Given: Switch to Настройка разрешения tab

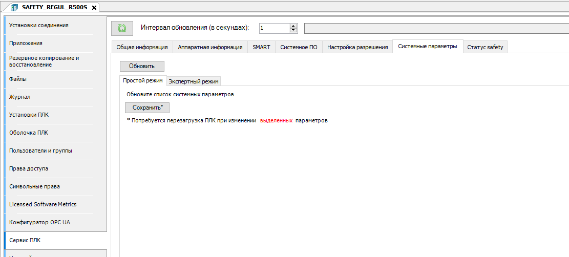Looking at the screenshot, I should pyautogui.click(x=357, y=47).
